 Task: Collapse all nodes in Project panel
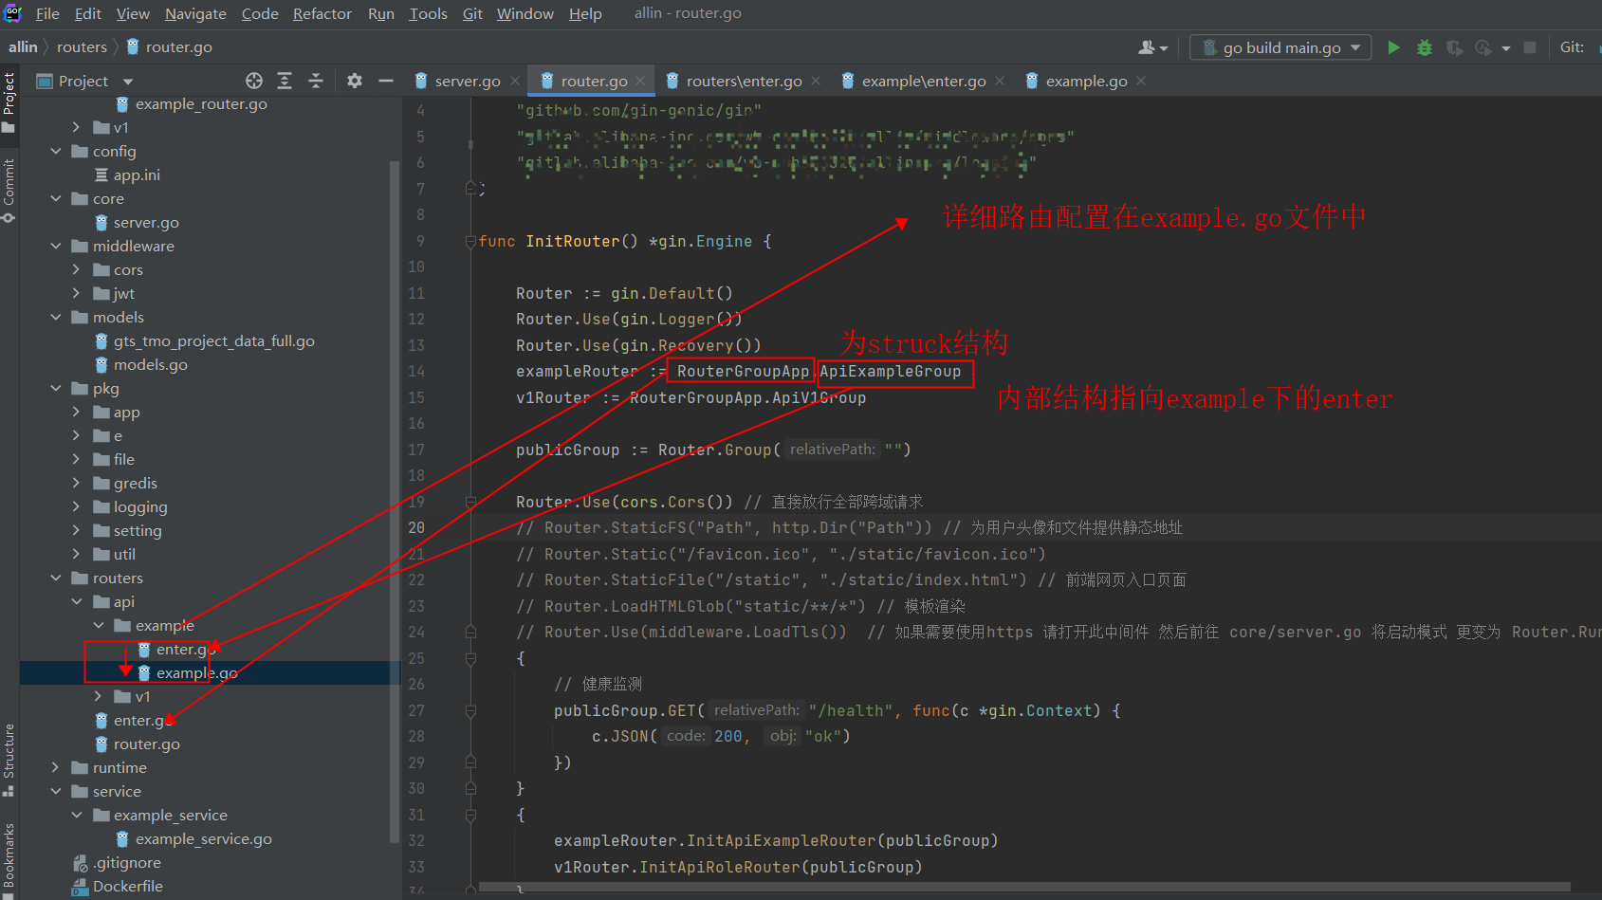coord(316,81)
